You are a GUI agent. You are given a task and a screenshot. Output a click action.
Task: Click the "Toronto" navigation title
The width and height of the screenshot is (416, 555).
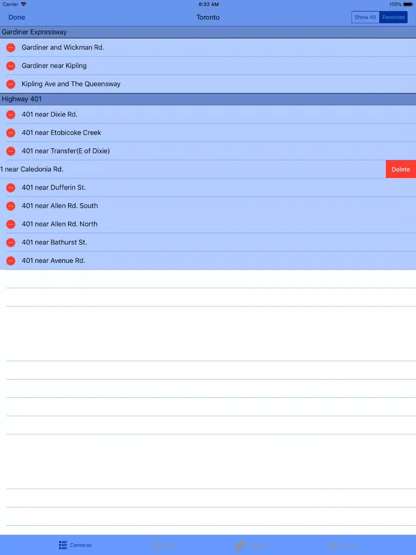pos(208,18)
